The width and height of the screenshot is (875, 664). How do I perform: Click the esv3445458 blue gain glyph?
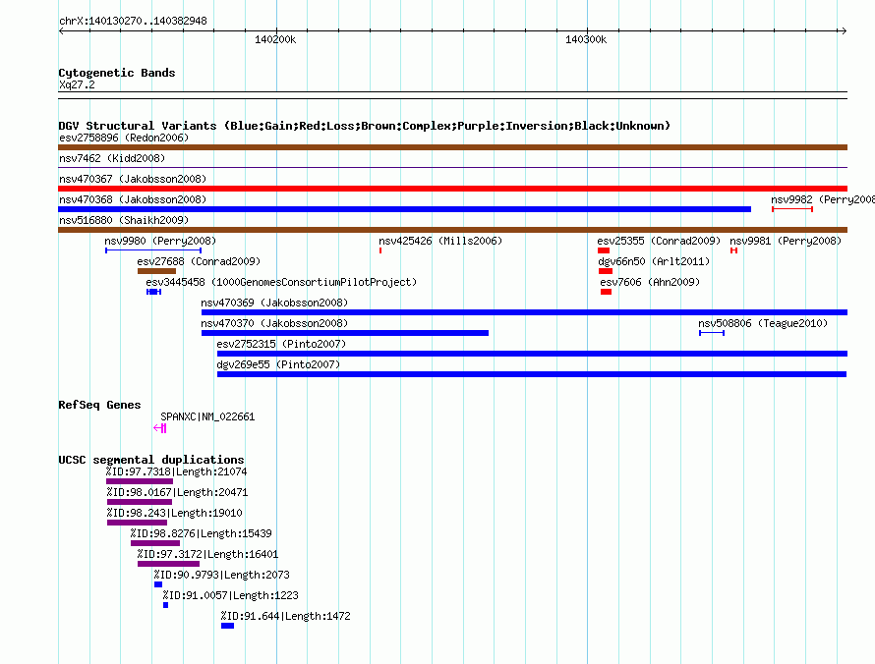[x=154, y=292]
